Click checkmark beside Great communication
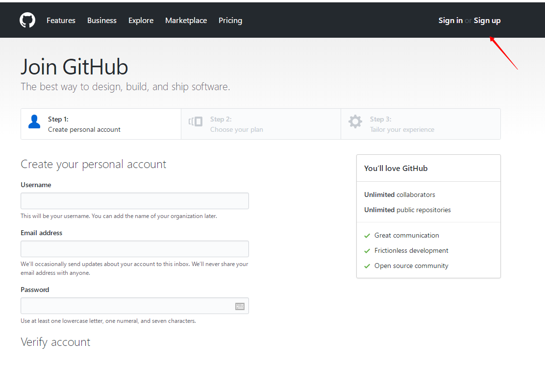This screenshot has width=545, height=389. pos(367,236)
